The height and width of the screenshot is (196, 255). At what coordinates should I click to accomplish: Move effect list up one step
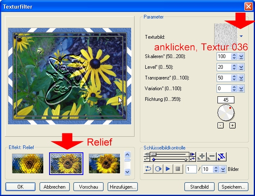click(127, 155)
